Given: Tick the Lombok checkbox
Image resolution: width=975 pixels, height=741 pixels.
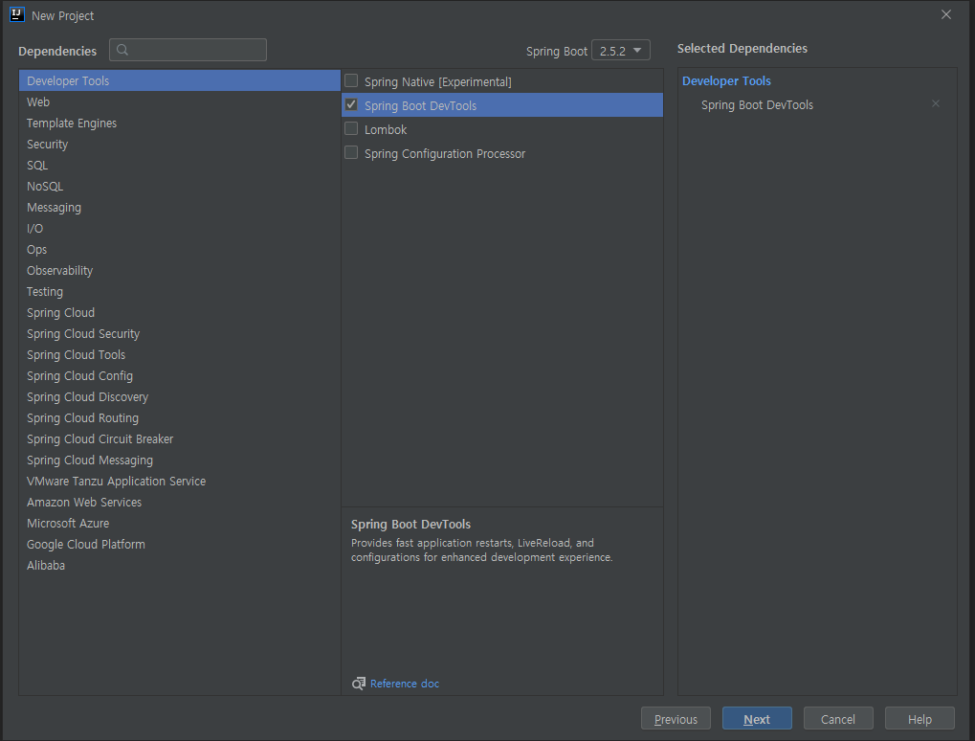Looking at the screenshot, I should [351, 129].
